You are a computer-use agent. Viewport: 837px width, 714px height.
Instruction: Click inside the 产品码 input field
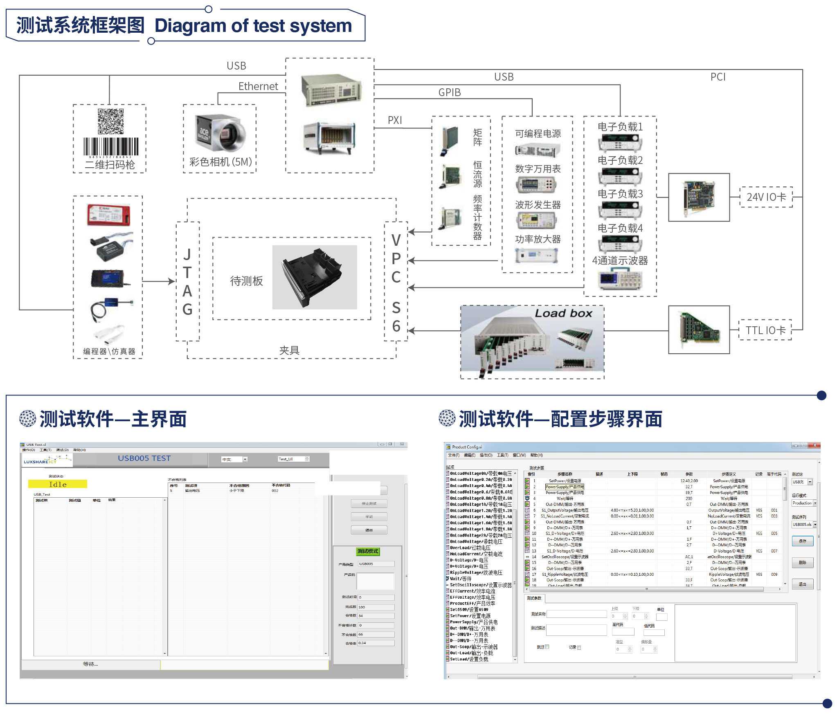pos(375,581)
